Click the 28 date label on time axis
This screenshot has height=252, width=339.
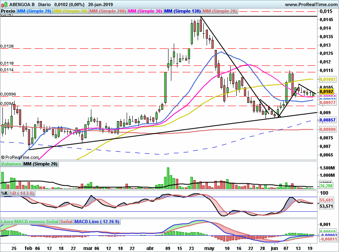(262, 248)
